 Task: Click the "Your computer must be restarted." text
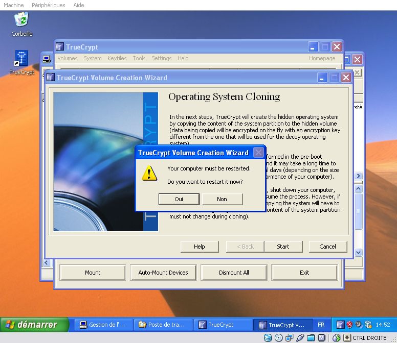pyautogui.click(x=209, y=168)
